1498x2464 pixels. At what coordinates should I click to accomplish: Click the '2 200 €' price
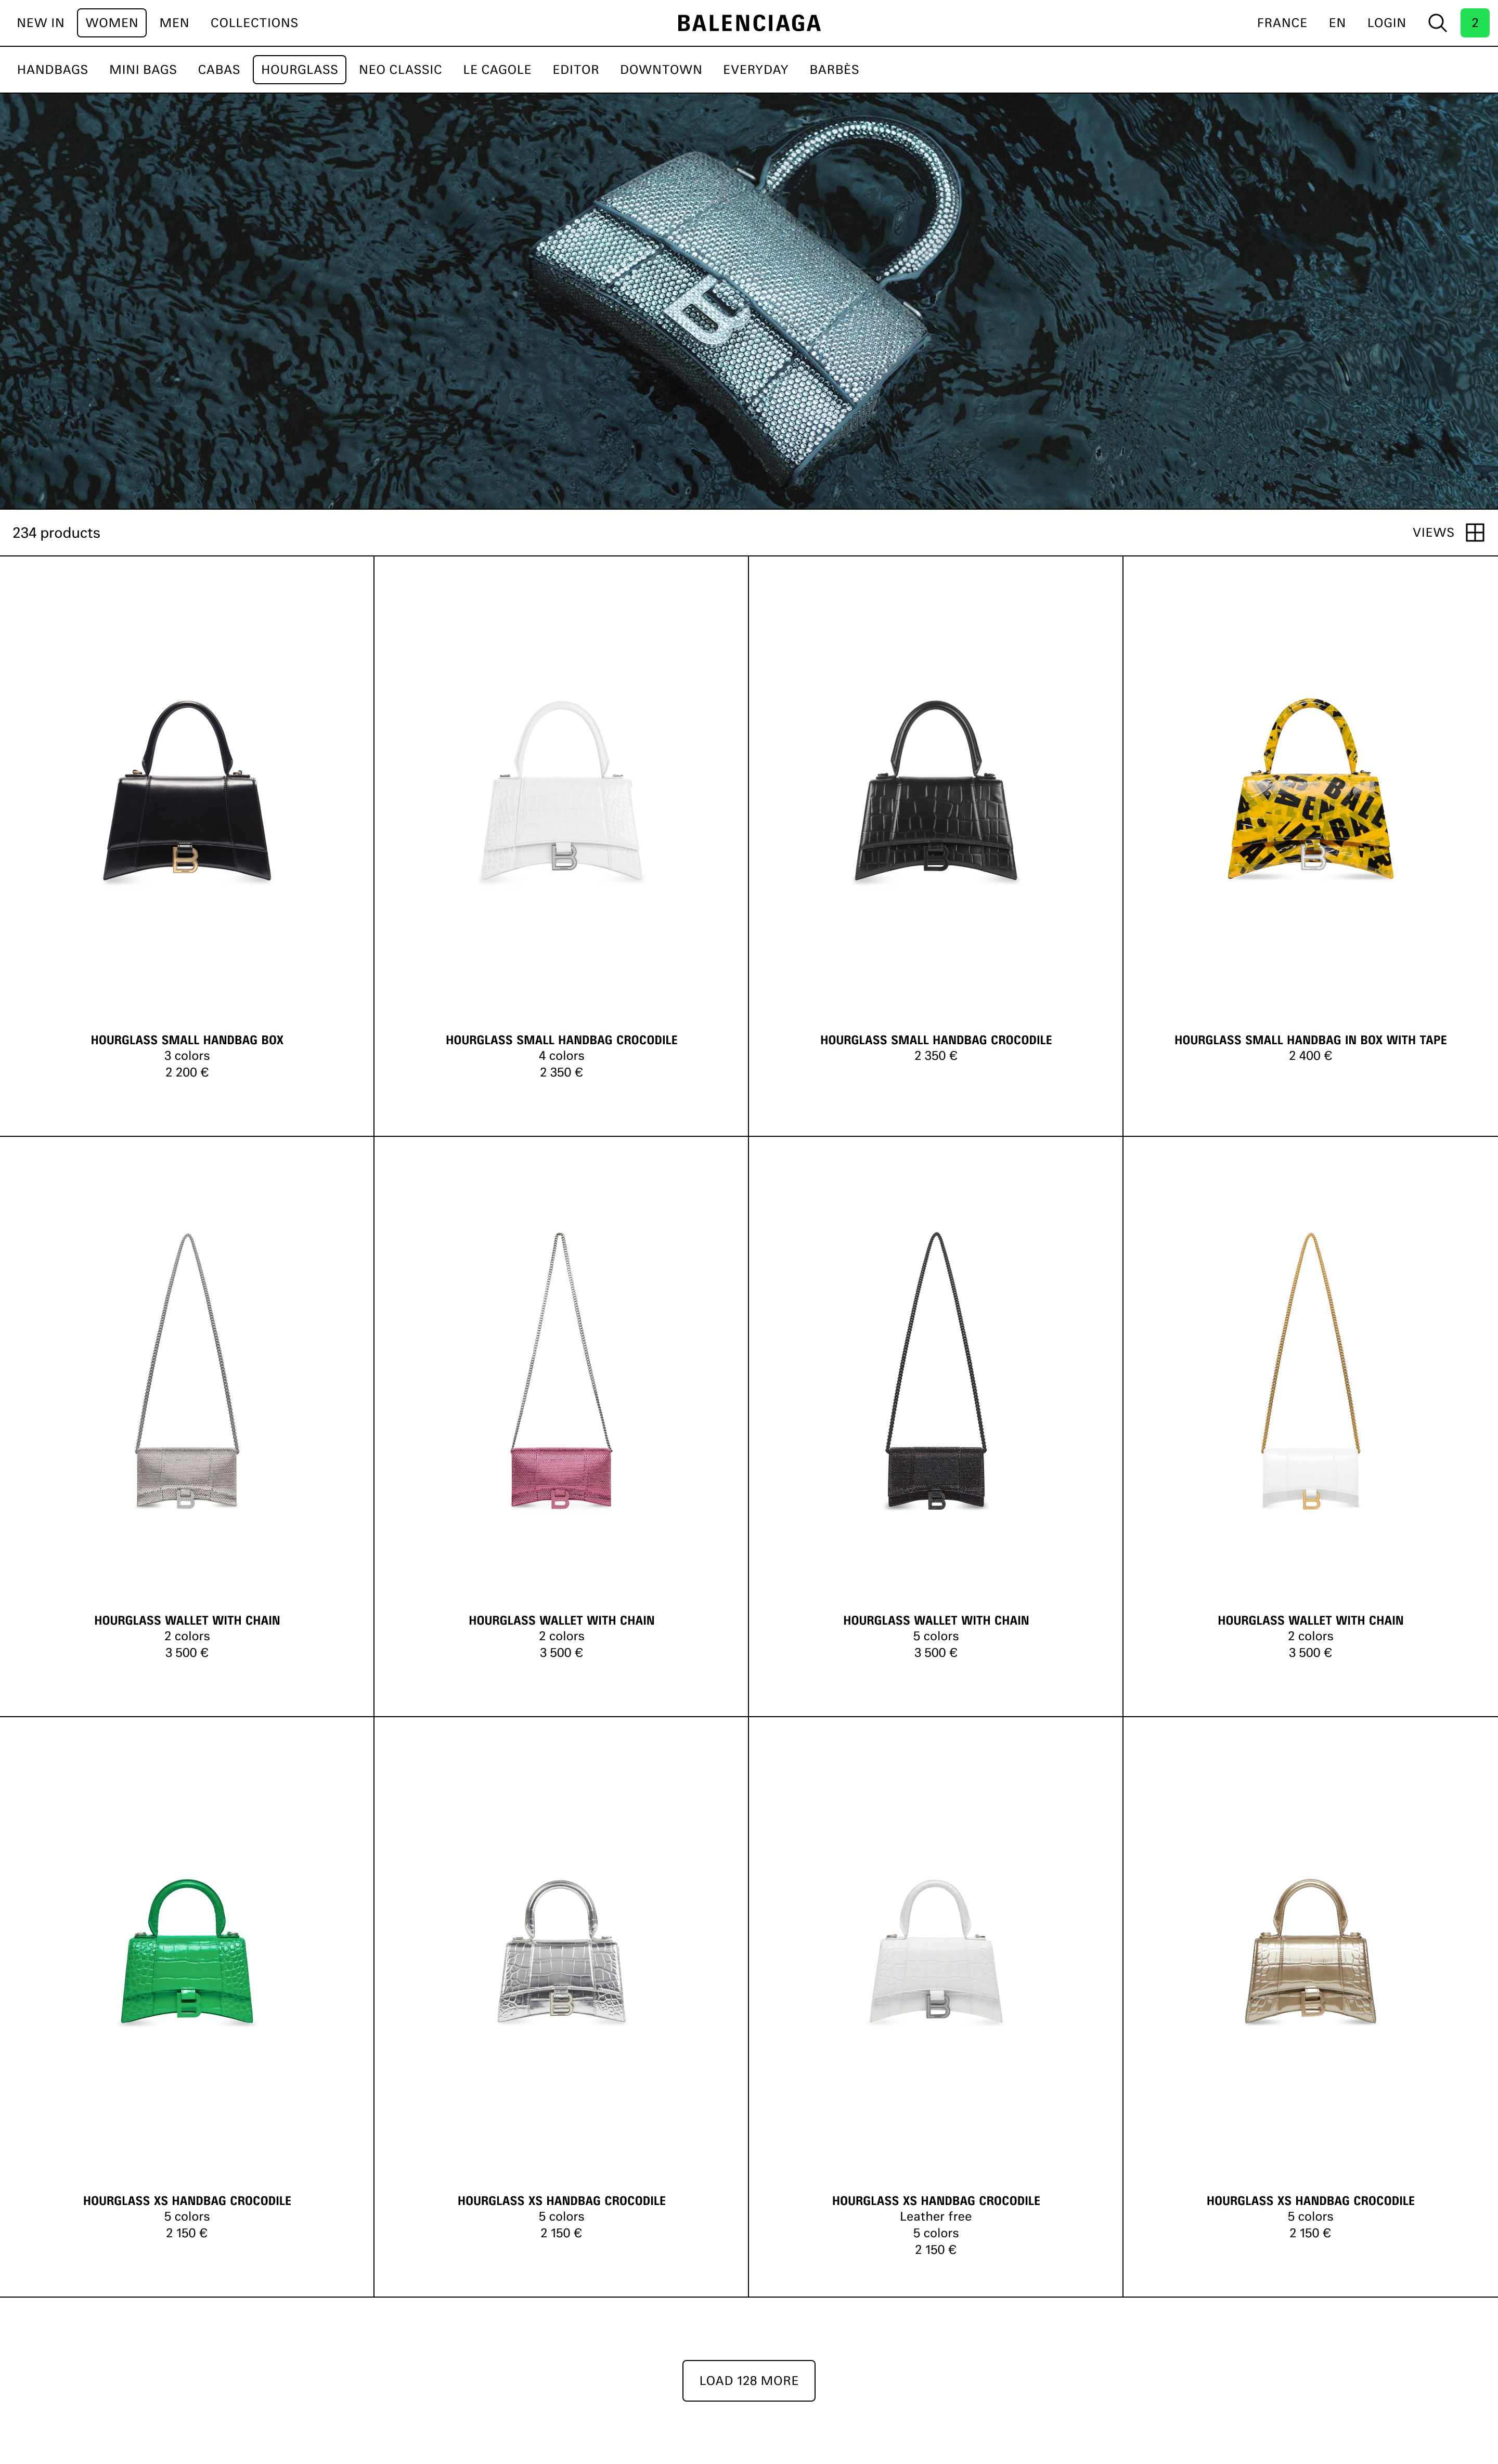(x=187, y=1072)
